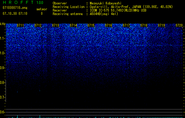185x118 pixels.
Task: Click the 0719 time marker
Action: point(161,25)
